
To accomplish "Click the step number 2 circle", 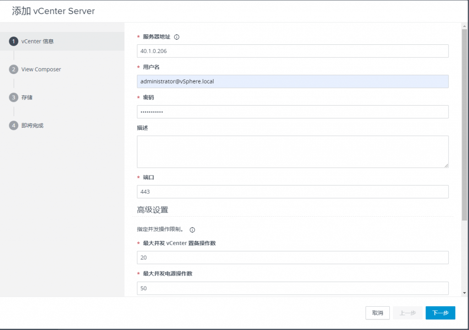I will point(13,69).
